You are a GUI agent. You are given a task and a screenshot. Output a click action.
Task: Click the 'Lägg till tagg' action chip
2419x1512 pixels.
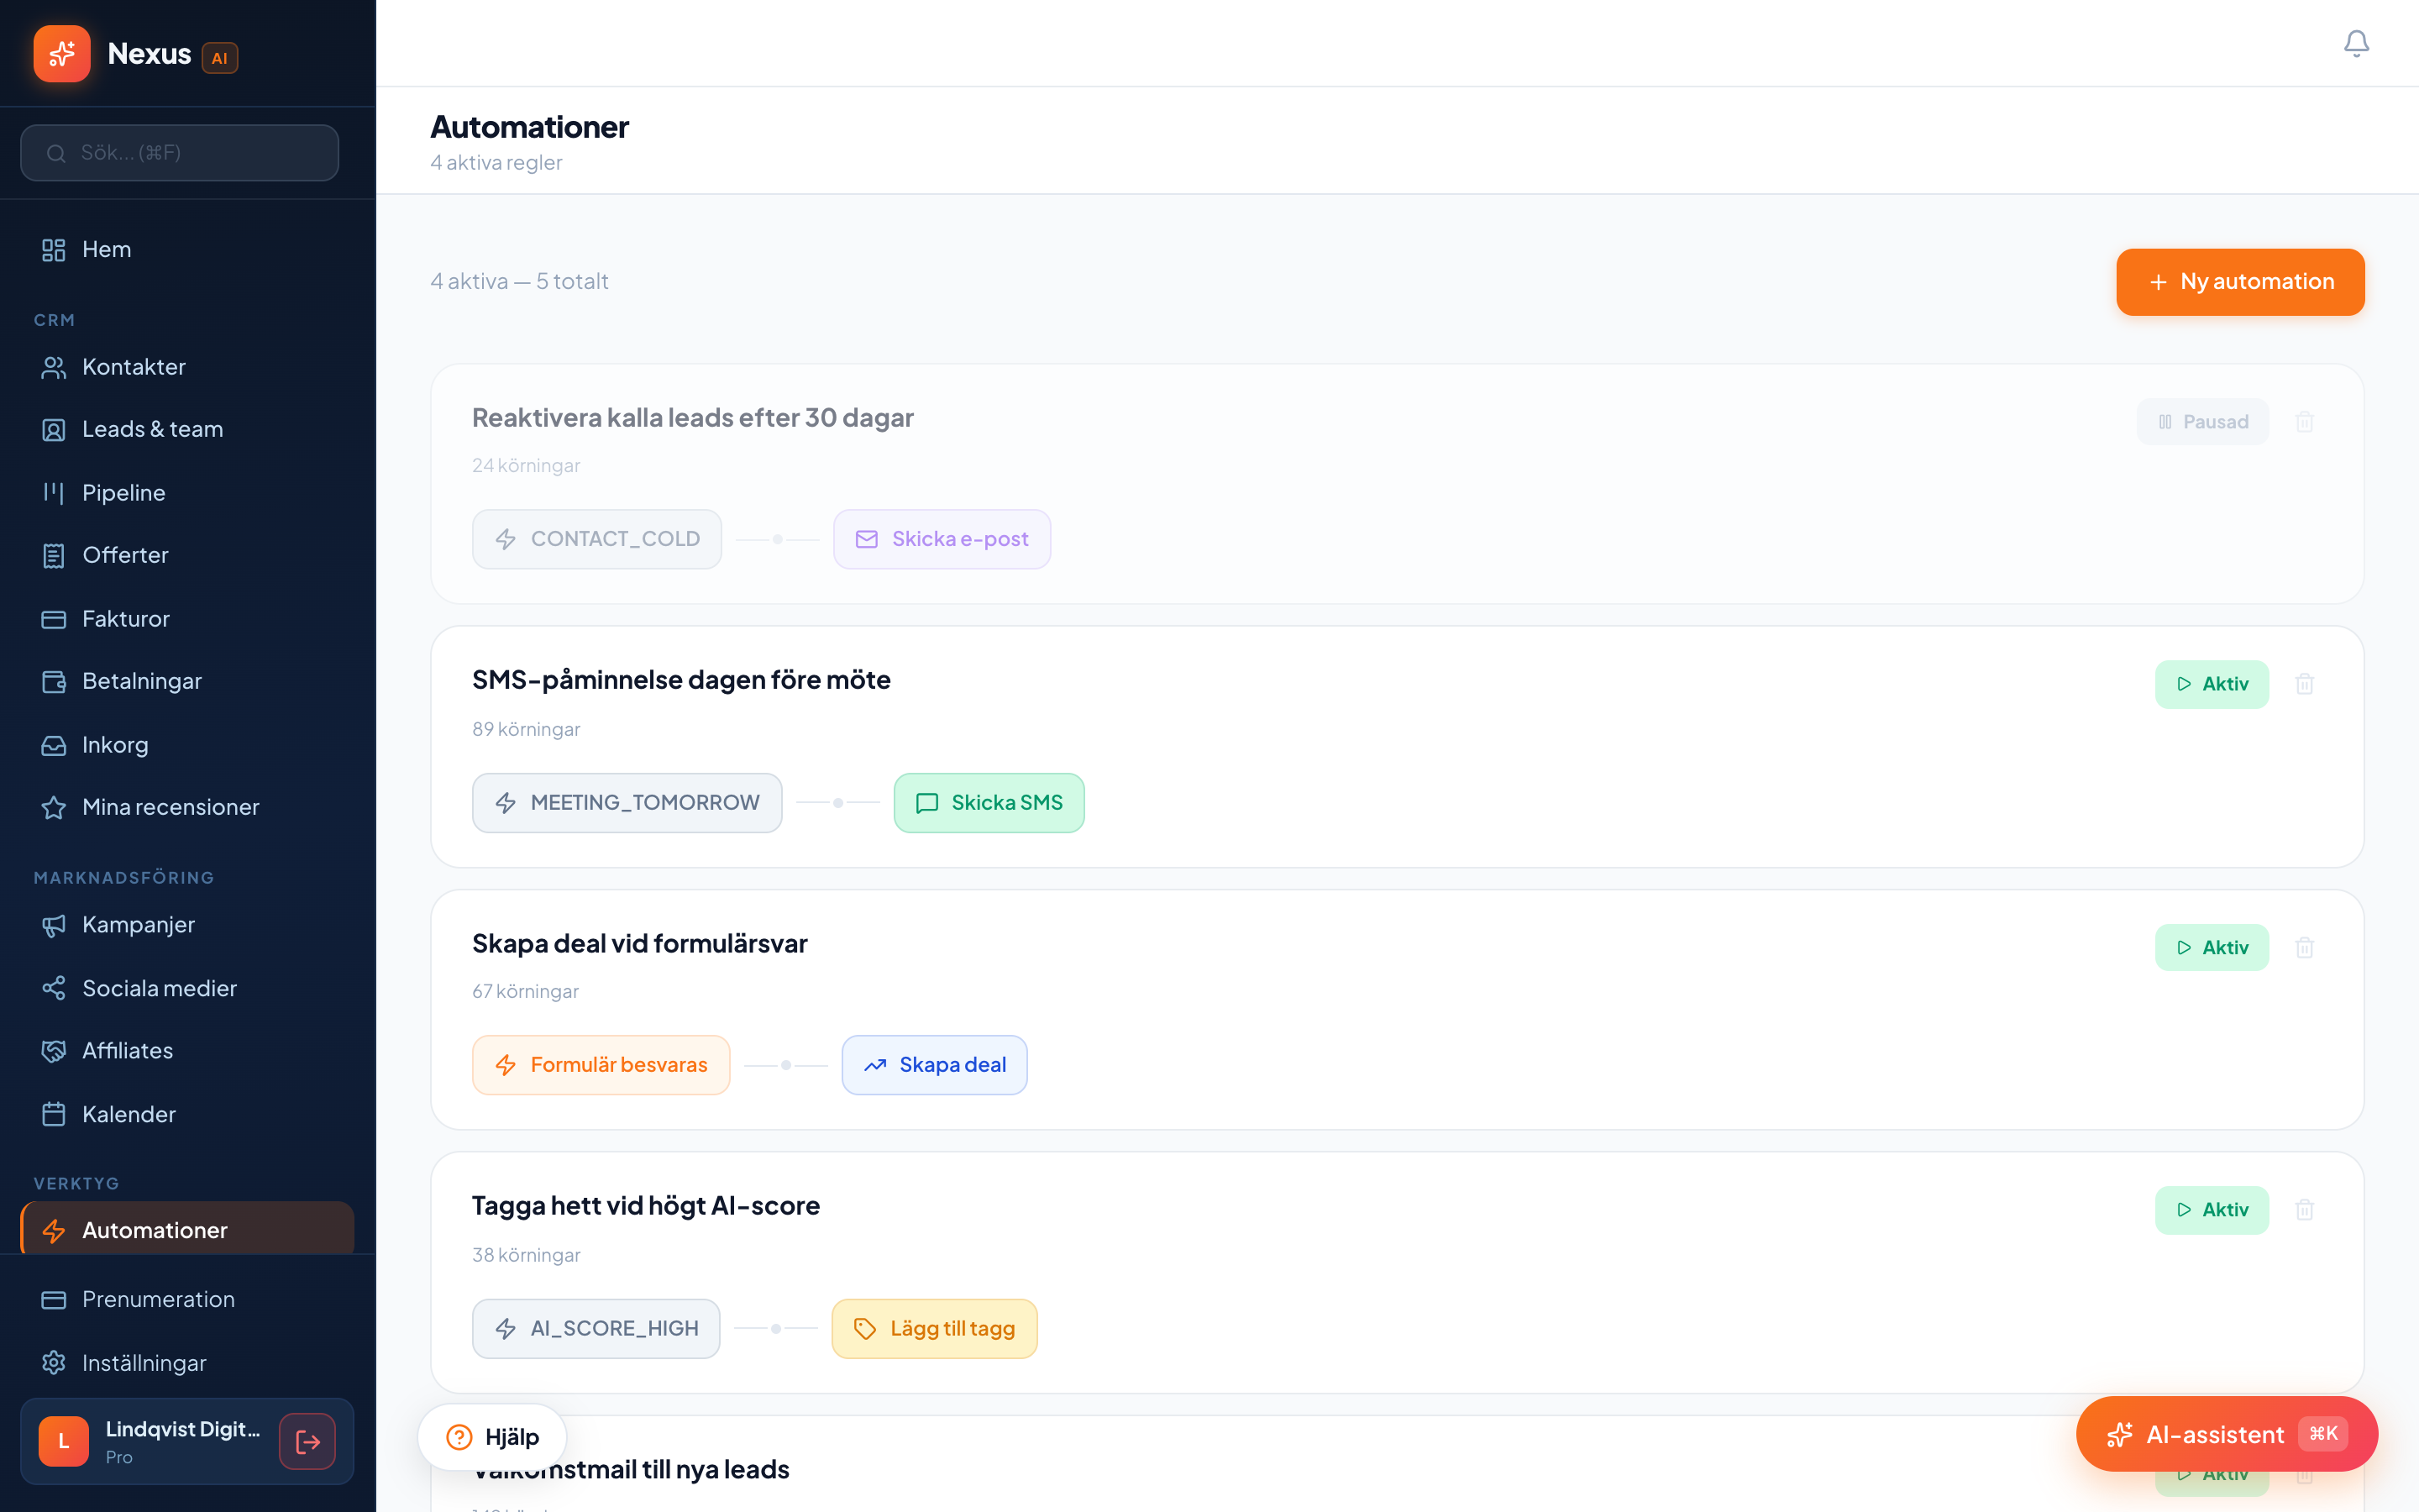pyautogui.click(x=934, y=1329)
